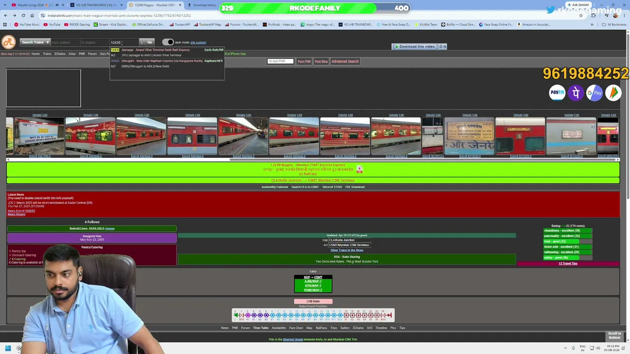Click the Post Blog button
The width and height of the screenshot is (630, 354).
pos(321,61)
